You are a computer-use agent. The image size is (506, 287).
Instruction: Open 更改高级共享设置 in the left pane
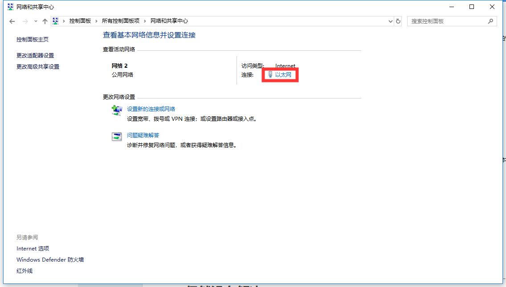[x=38, y=67]
